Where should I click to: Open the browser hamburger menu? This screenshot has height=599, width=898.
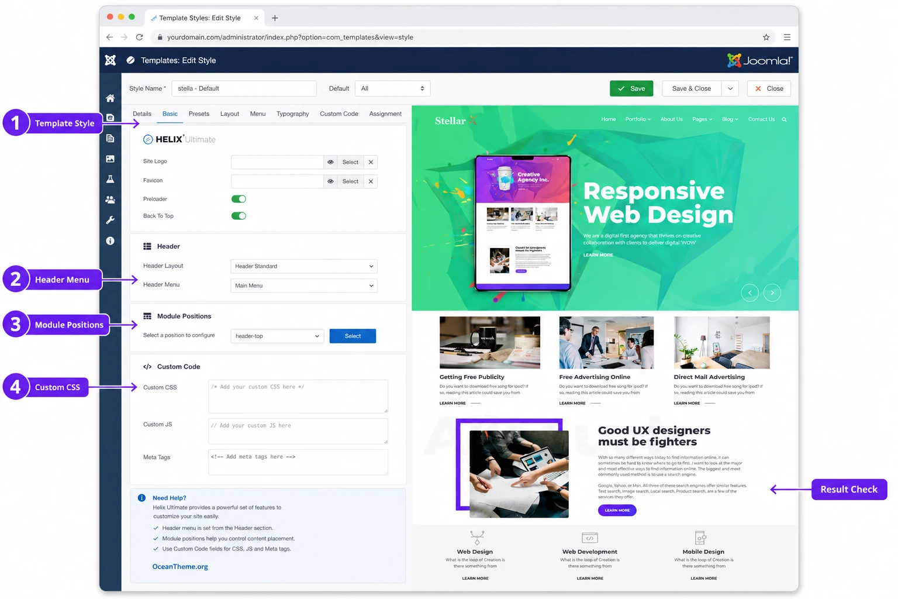pos(787,37)
